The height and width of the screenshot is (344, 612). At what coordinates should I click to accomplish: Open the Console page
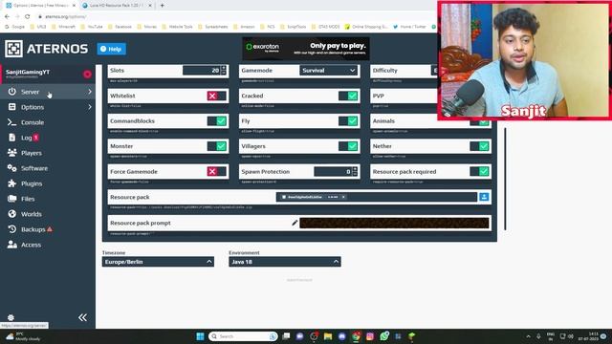point(33,122)
